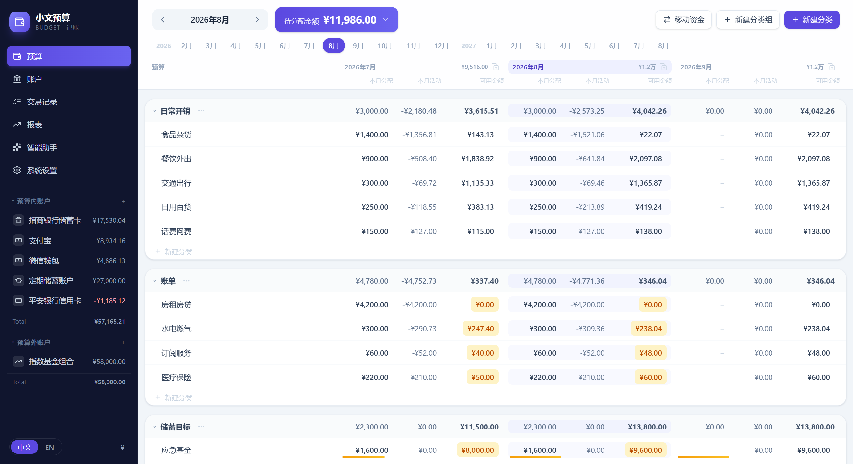Screen dimensions: 853x464
Task: Collapse the 储蓄目标 category group
Action: click(x=154, y=427)
